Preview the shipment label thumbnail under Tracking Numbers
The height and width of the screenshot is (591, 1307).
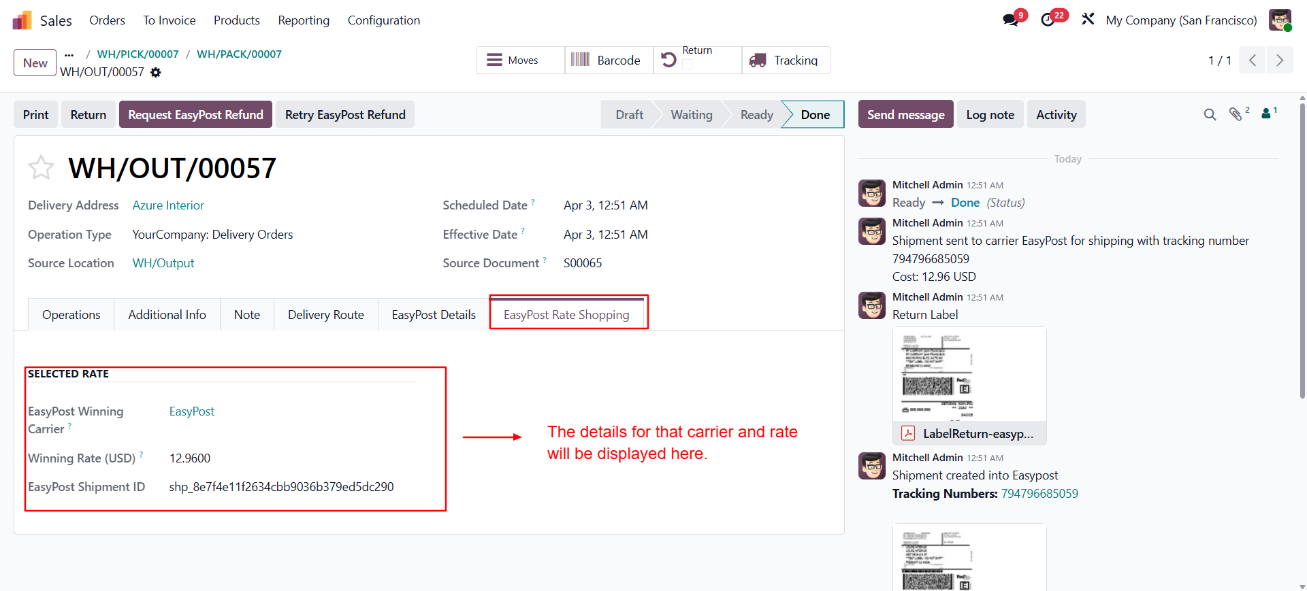969,557
